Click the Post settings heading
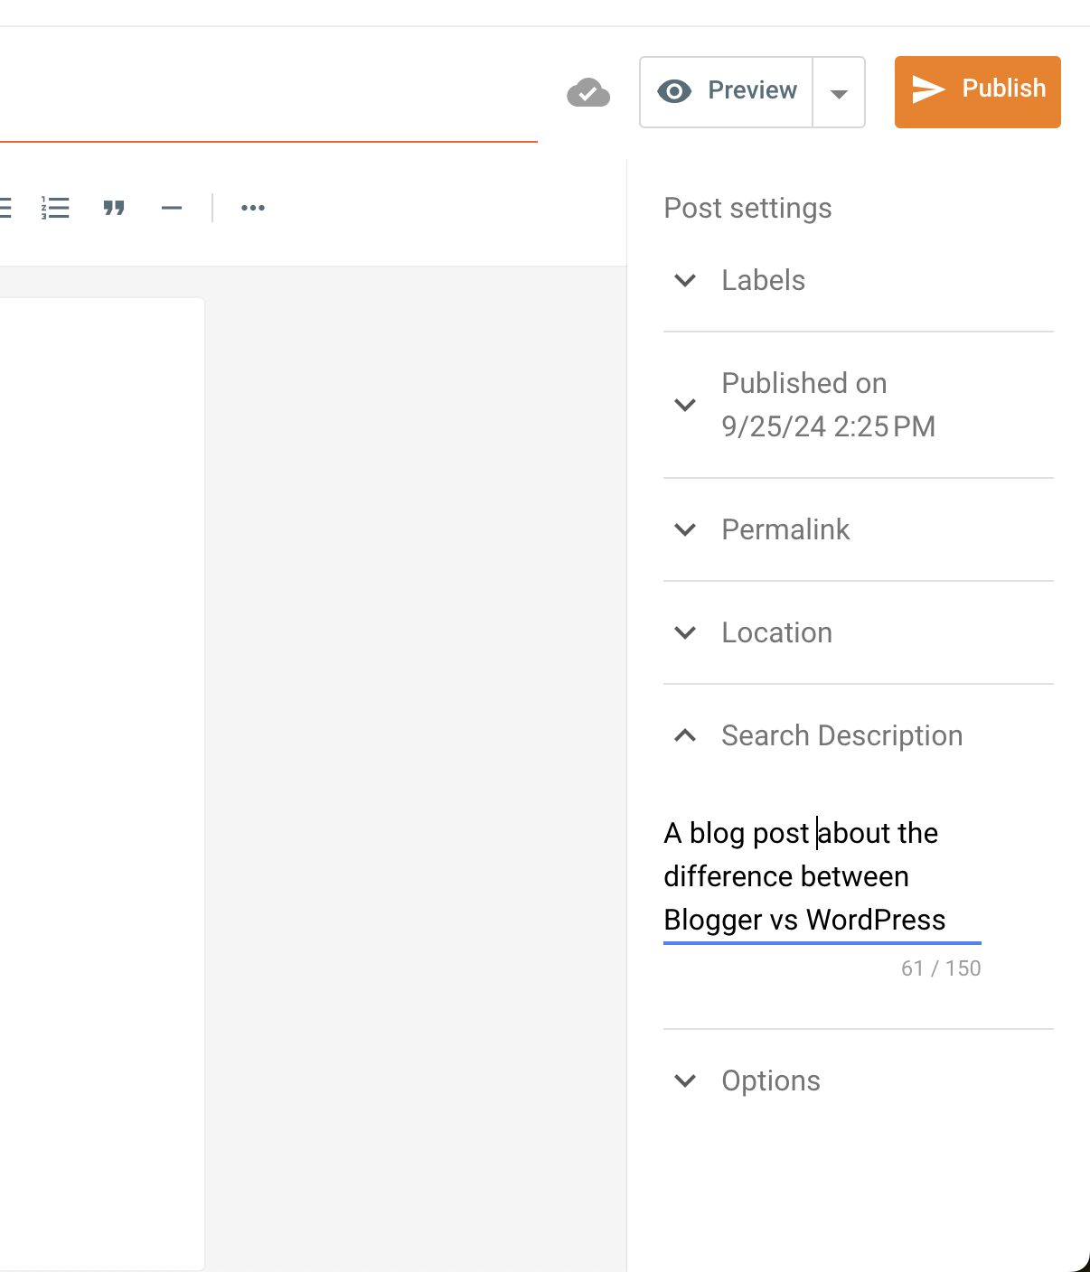1090x1272 pixels. tap(747, 208)
